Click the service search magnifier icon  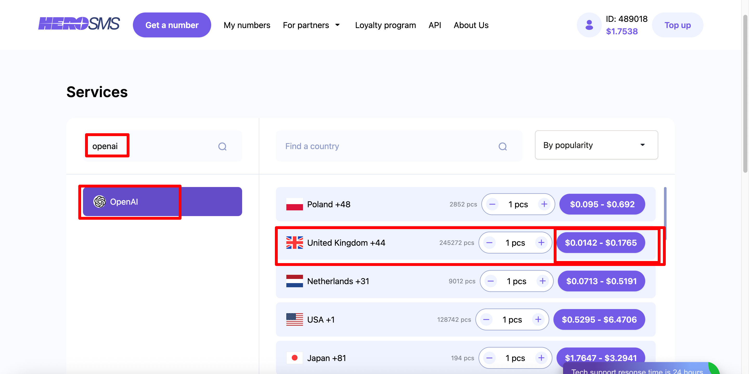point(222,146)
